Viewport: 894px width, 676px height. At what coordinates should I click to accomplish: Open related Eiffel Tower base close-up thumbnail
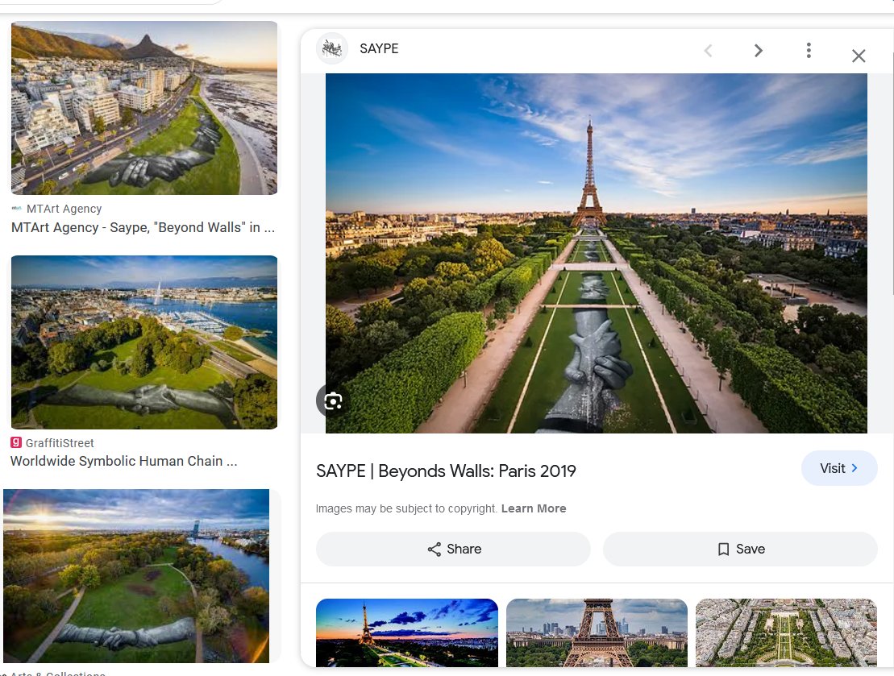[x=597, y=632]
